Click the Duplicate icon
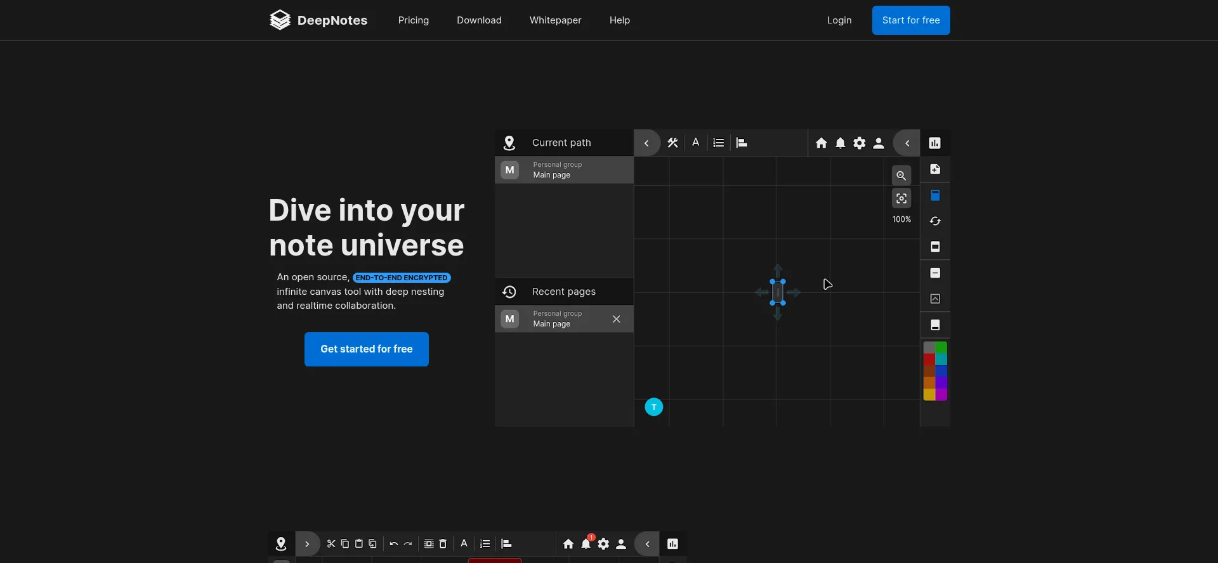This screenshot has width=1218, height=563. click(373, 544)
